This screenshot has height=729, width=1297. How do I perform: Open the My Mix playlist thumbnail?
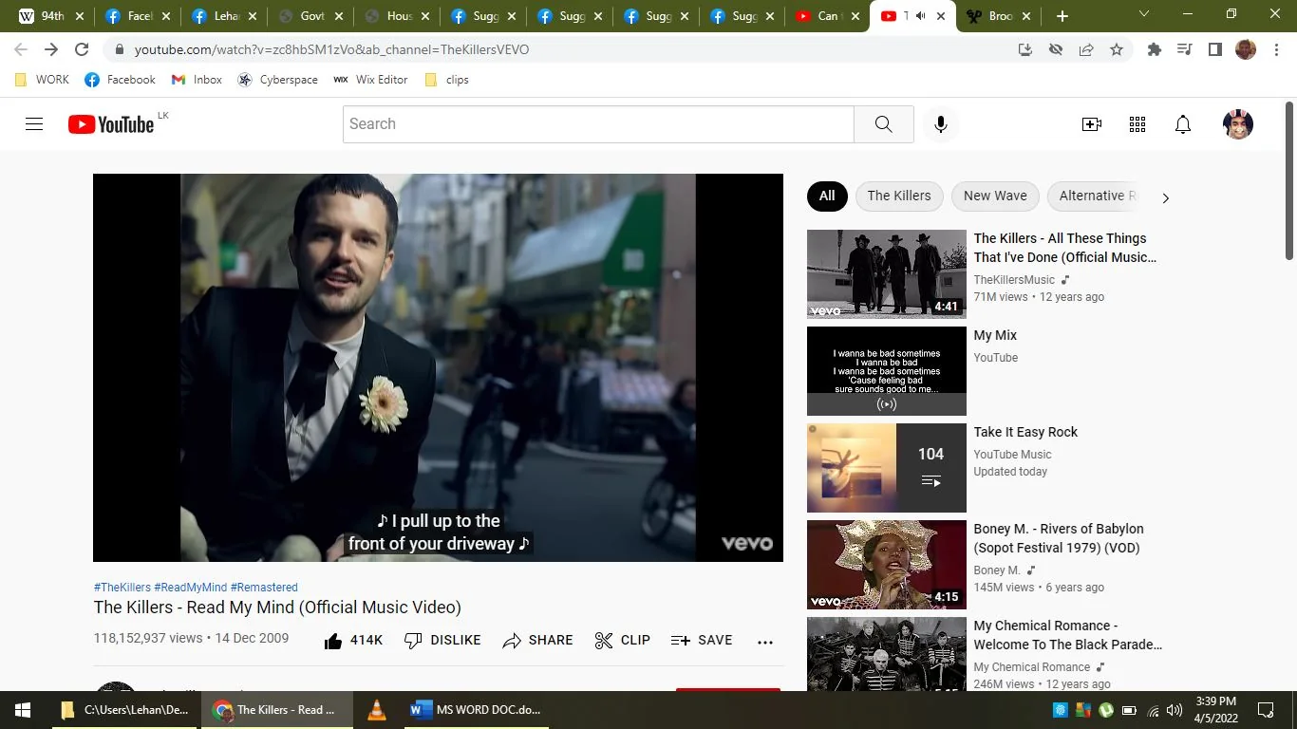[887, 371]
